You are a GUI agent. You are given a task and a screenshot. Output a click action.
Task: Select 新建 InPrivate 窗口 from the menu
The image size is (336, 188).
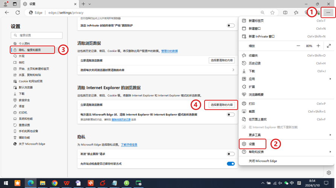click(x=287, y=37)
